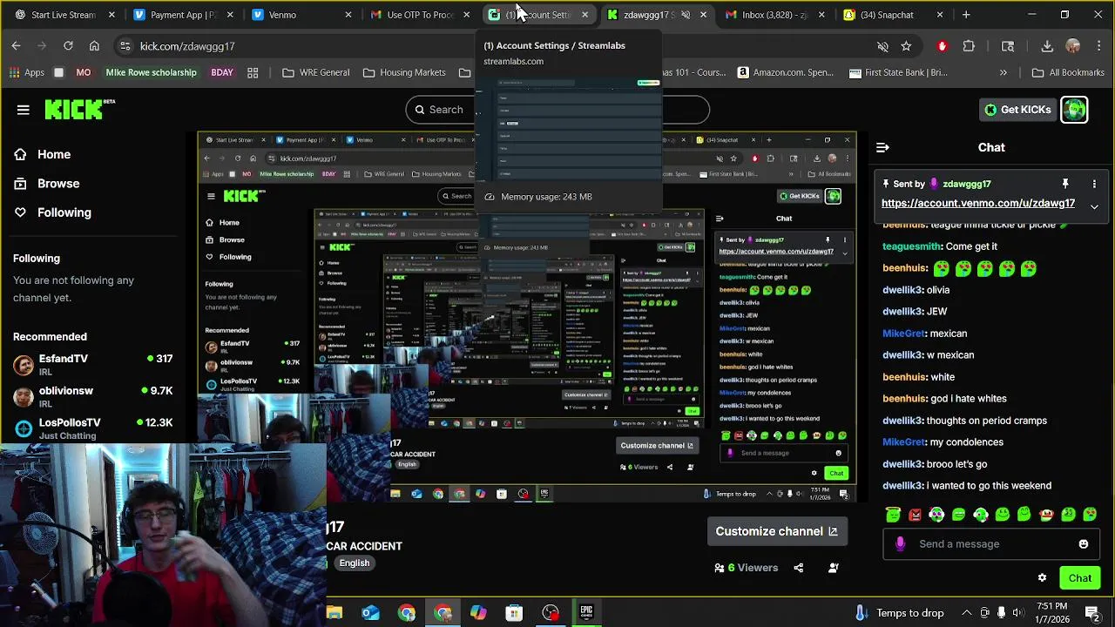Screen dimensions: 1115x627
Task: Open Outlook from taskbar
Action: tap(370, 613)
